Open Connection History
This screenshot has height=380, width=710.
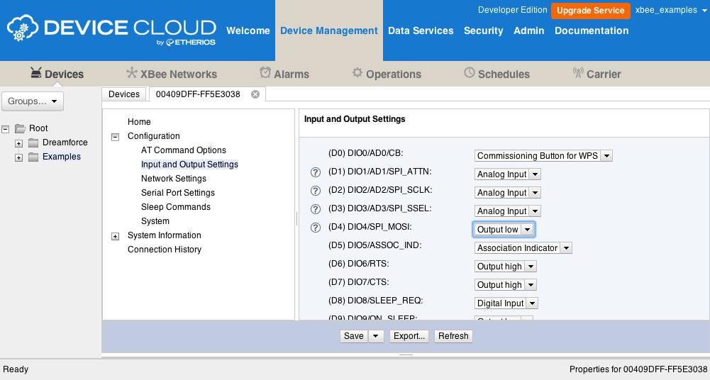(x=165, y=250)
